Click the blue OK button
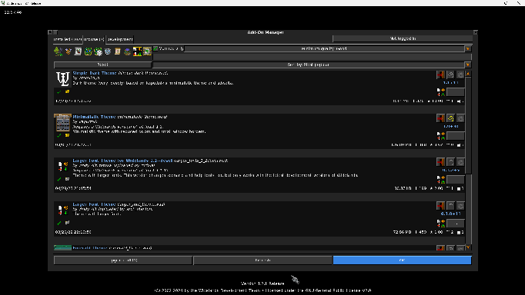The height and width of the screenshot is (295, 525). [x=402, y=260]
